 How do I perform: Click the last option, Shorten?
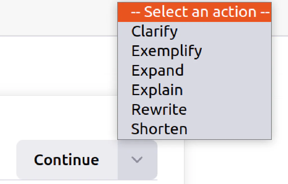tap(195, 129)
